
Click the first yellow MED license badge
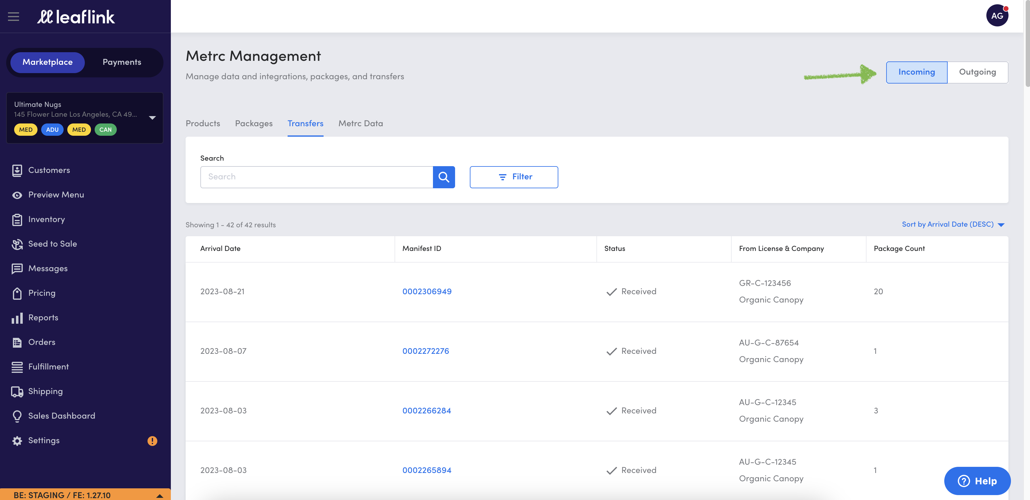(x=26, y=130)
